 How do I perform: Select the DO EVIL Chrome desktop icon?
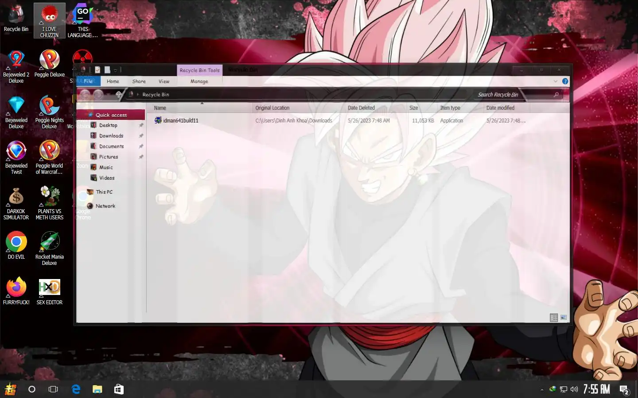(x=16, y=245)
